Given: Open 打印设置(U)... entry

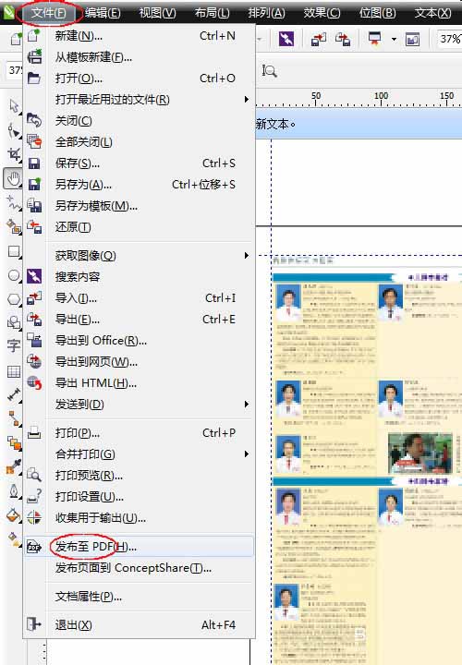Looking at the screenshot, I should 140,496.
